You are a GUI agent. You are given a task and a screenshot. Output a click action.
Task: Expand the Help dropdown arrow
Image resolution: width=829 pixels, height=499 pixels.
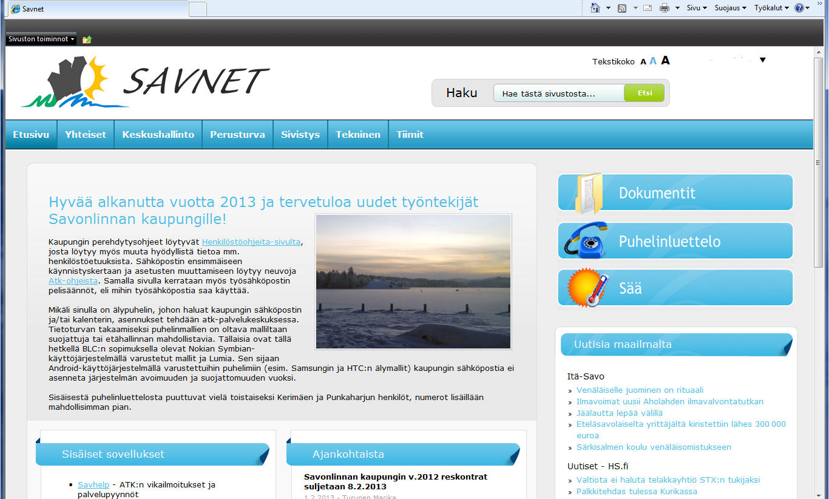point(808,8)
